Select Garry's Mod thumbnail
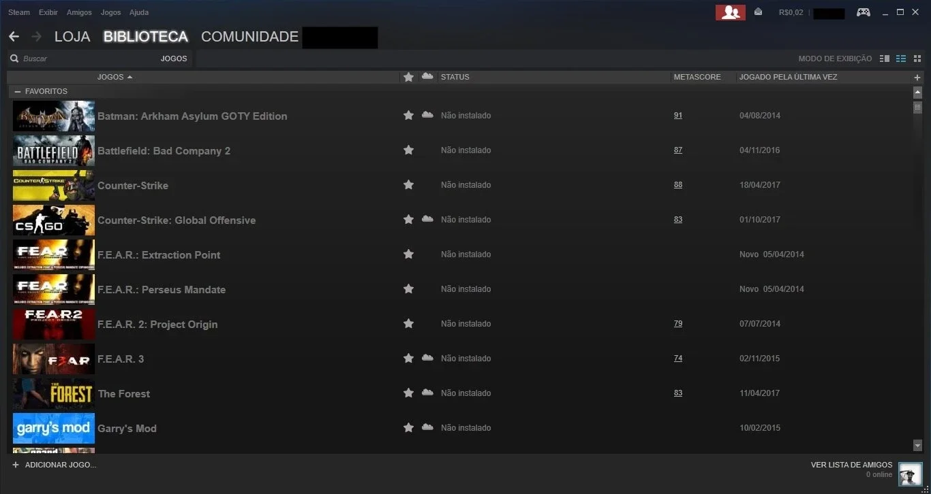The height and width of the screenshot is (494, 931). (x=54, y=428)
